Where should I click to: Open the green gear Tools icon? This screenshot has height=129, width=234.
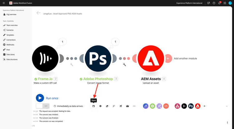pyautogui.click(x=152, y=106)
